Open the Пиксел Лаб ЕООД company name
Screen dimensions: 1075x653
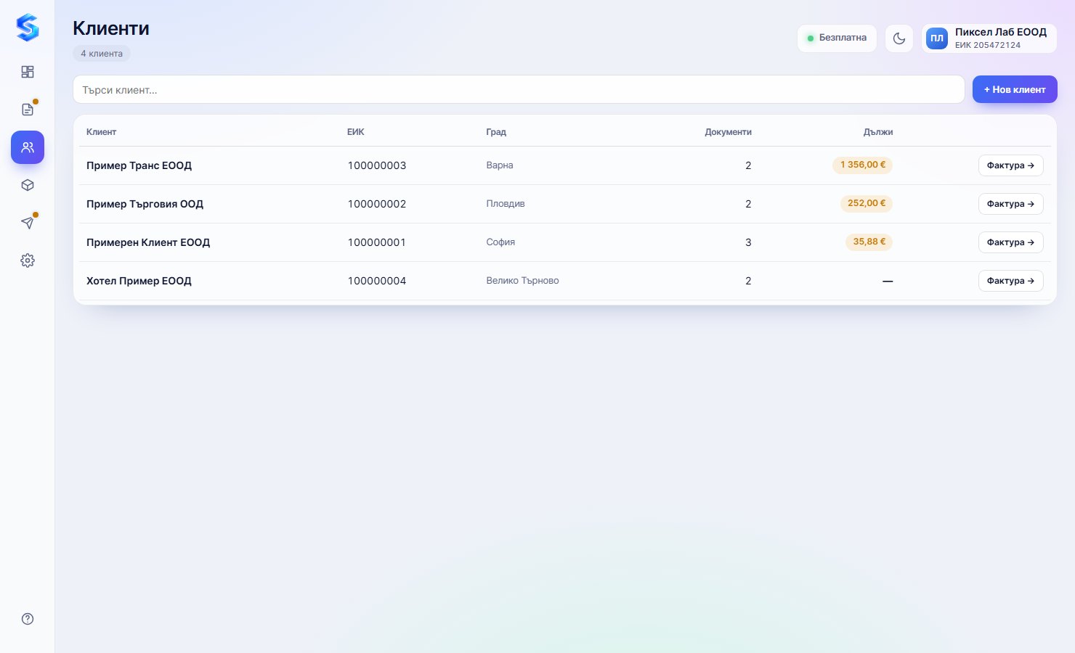pos(1001,32)
